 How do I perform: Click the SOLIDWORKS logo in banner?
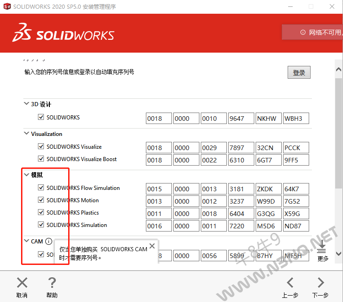click(x=63, y=32)
